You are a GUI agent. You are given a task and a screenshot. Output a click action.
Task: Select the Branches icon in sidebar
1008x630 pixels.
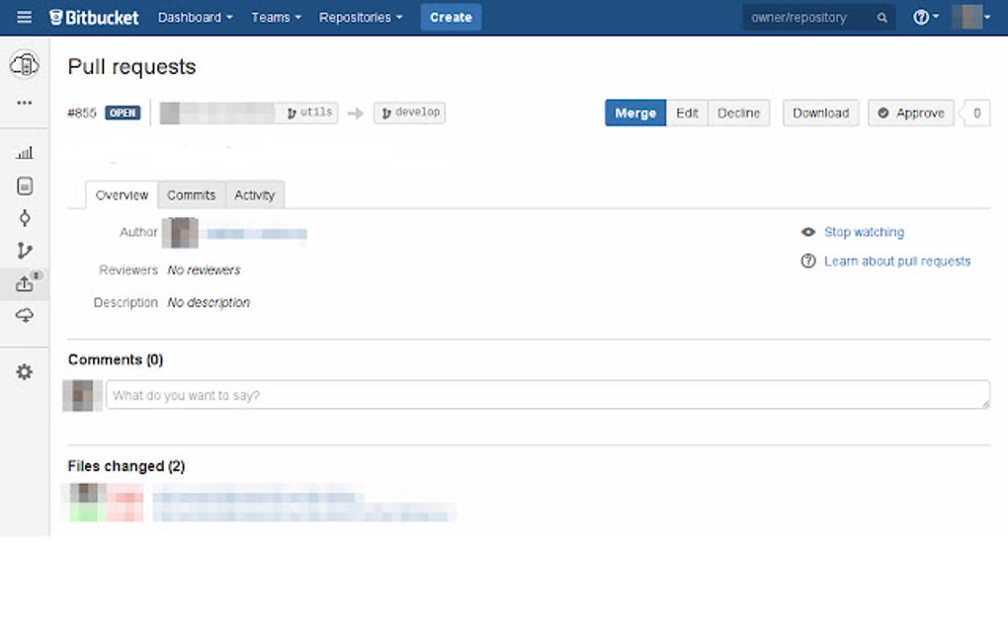pyautogui.click(x=25, y=251)
